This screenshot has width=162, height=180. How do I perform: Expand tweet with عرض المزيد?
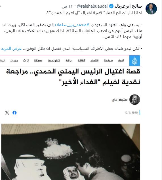coord(11,48)
